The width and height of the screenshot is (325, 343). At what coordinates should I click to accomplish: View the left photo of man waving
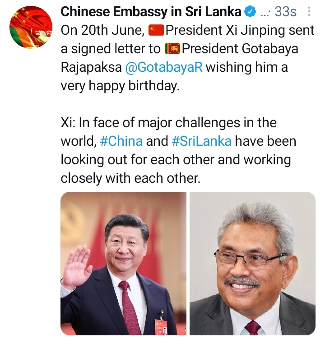coord(123,264)
